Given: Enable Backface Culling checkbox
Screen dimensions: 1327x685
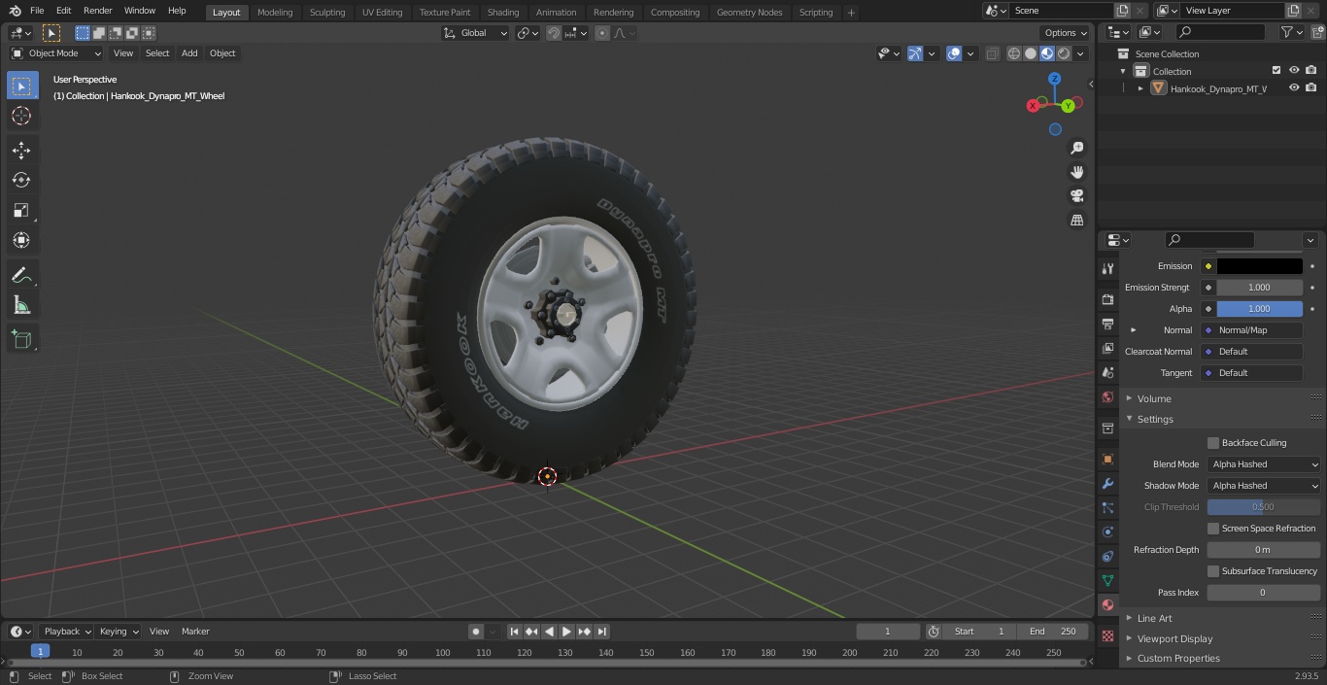Looking at the screenshot, I should tap(1213, 443).
